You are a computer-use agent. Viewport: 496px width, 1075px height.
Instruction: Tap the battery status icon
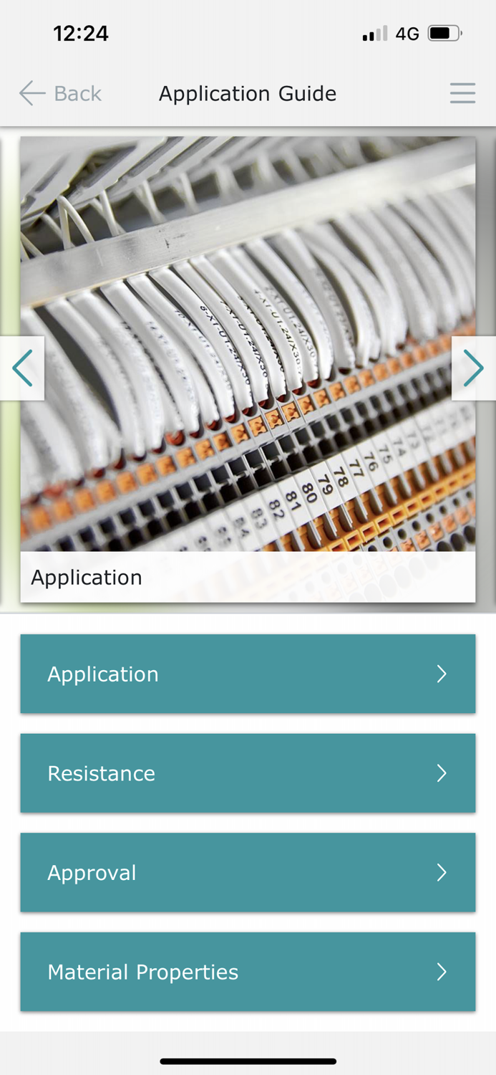[445, 33]
